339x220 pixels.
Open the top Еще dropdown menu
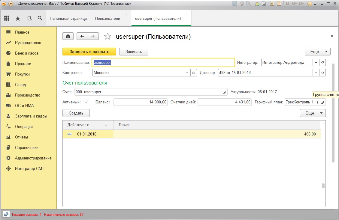(318, 52)
